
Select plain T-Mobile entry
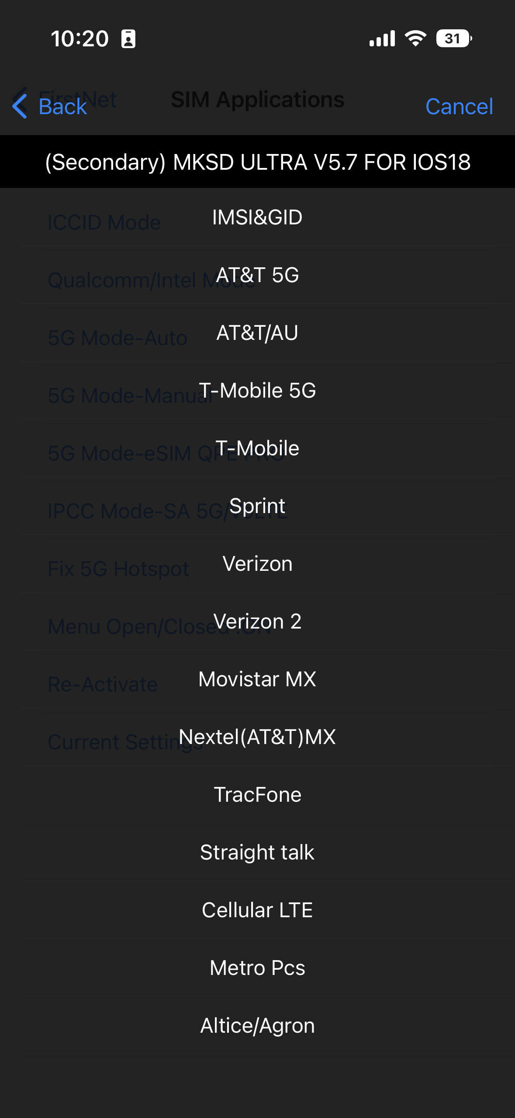coord(257,448)
